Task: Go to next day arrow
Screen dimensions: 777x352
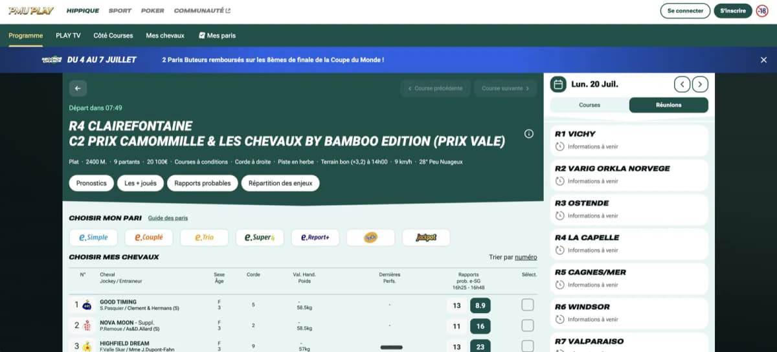Action: pyautogui.click(x=700, y=84)
